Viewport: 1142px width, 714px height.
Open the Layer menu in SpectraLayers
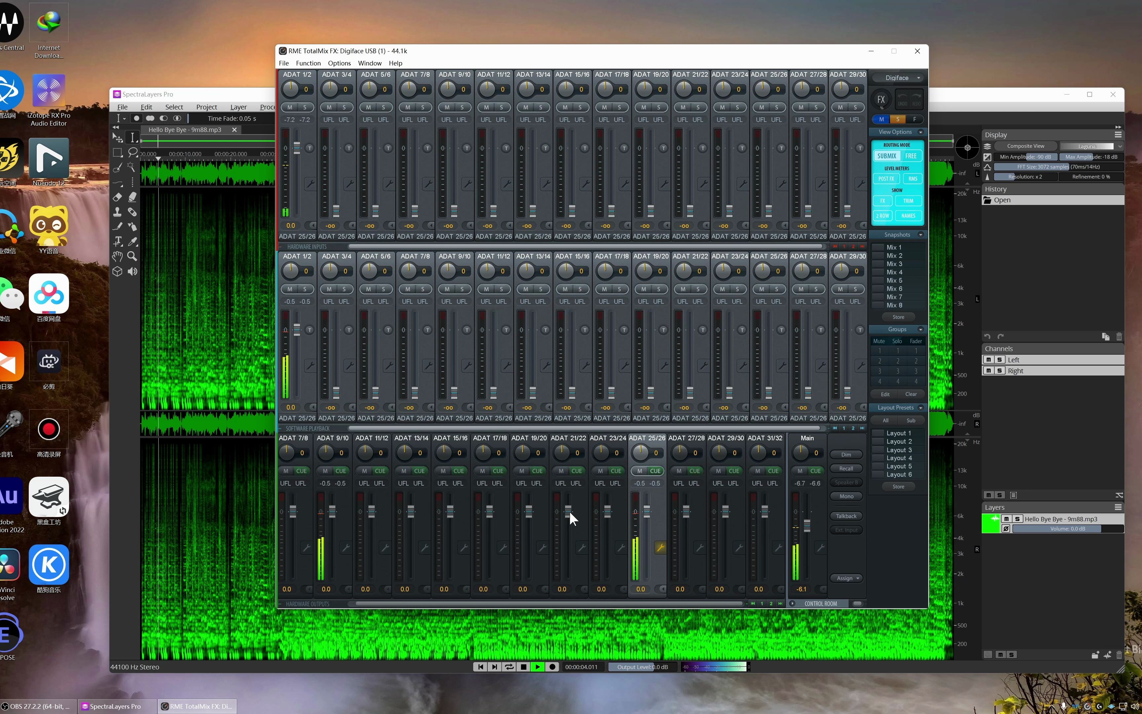238,107
